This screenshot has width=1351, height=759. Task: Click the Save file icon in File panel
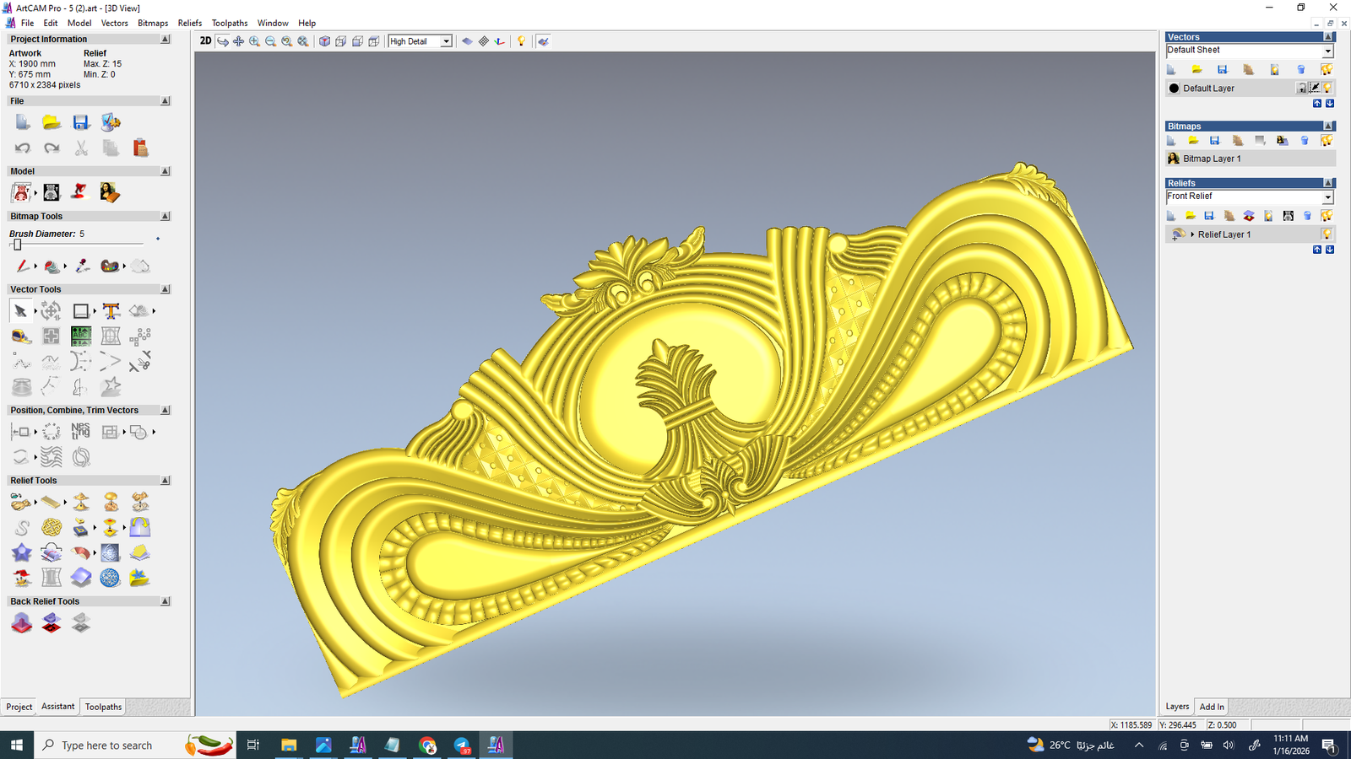[81, 123]
